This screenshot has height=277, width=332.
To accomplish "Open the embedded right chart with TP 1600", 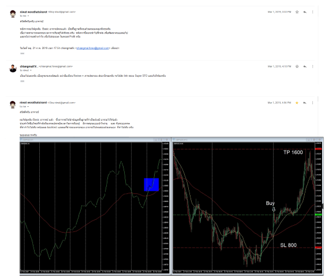I will [248, 205].
